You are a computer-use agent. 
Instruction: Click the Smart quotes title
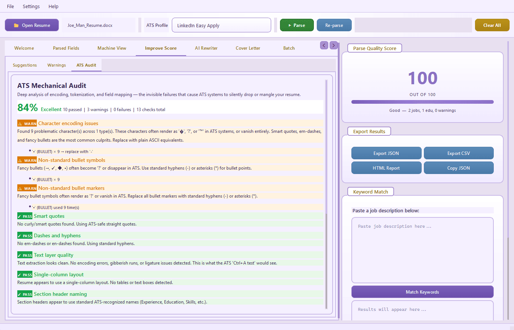[49, 216]
